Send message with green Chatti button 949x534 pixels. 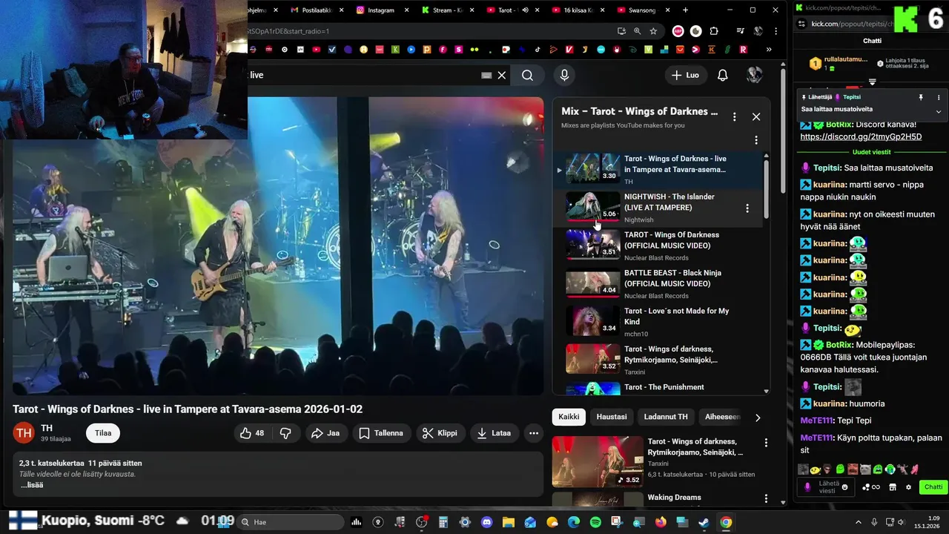[x=933, y=487]
